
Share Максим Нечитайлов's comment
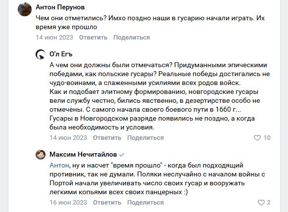(x=145, y=203)
